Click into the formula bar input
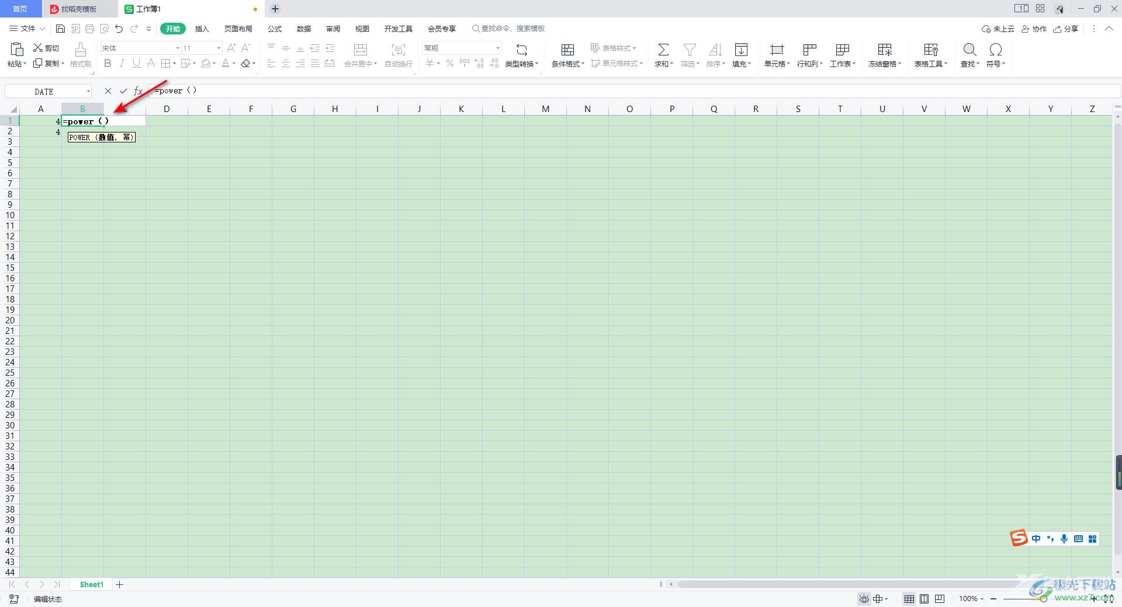Viewport: 1122px width, 607px height. click(634, 91)
